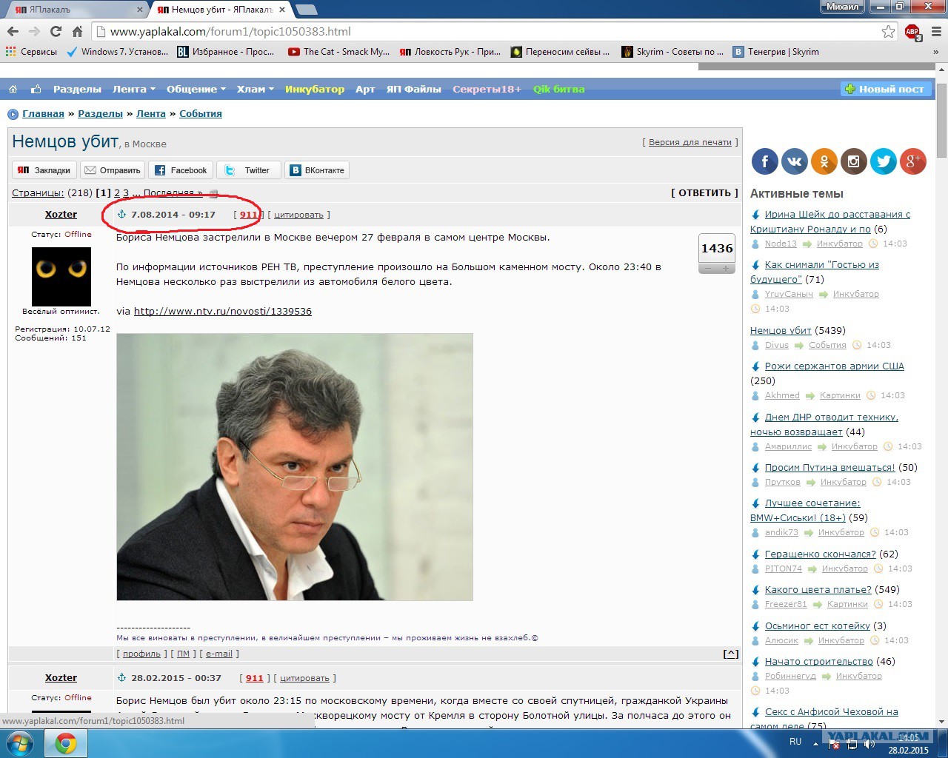Click the anchor icon next to 28.02.2015
948x758 pixels.
(x=122, y=677)
